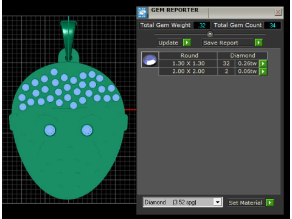This screenshot has width=292, height=219.
Task: Click green arrow in 0.06tw row
Action: [x=263, y=71]
